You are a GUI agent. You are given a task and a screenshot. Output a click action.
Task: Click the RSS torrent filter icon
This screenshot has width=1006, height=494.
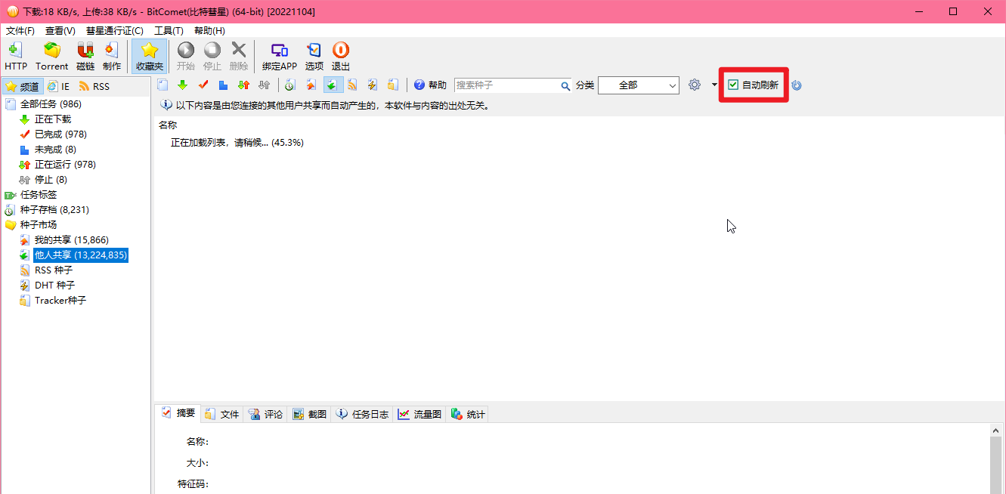(351, 85)
